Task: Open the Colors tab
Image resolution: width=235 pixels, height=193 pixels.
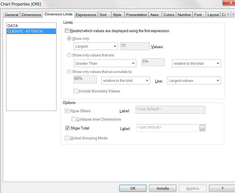Action: tap(169, 15)
